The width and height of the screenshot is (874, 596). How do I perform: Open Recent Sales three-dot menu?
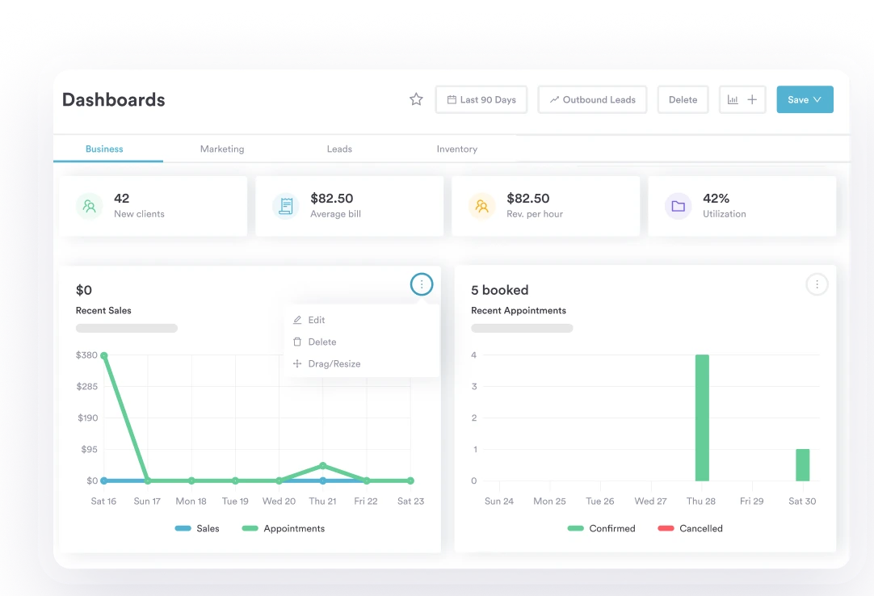coord(422,284)
